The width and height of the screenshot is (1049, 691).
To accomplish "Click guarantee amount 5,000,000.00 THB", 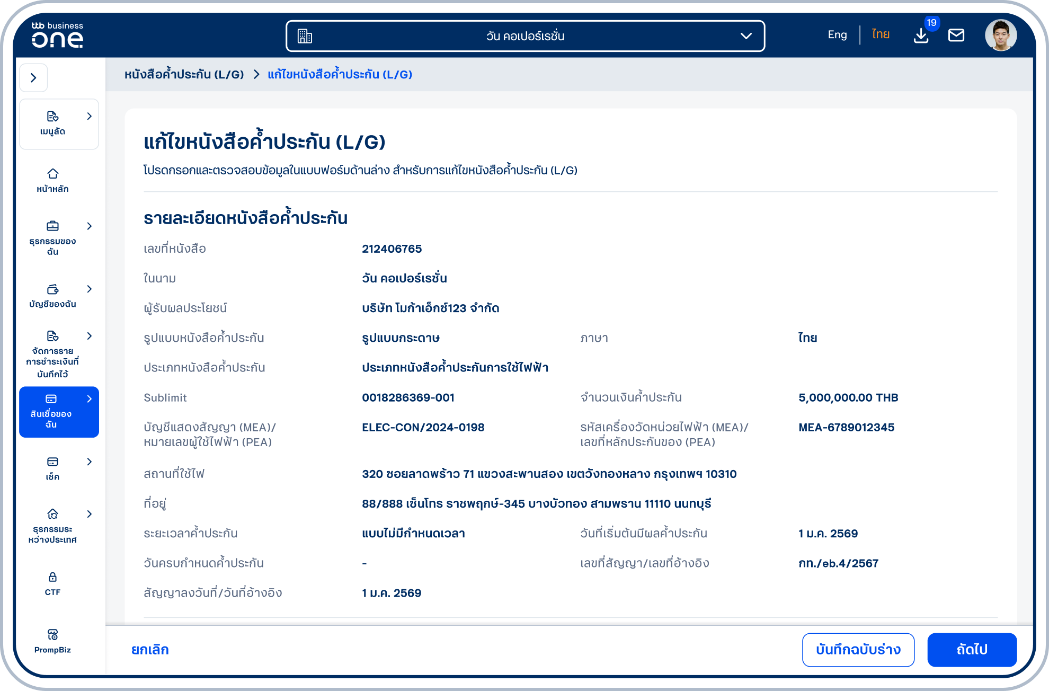I will pos(848,398).
